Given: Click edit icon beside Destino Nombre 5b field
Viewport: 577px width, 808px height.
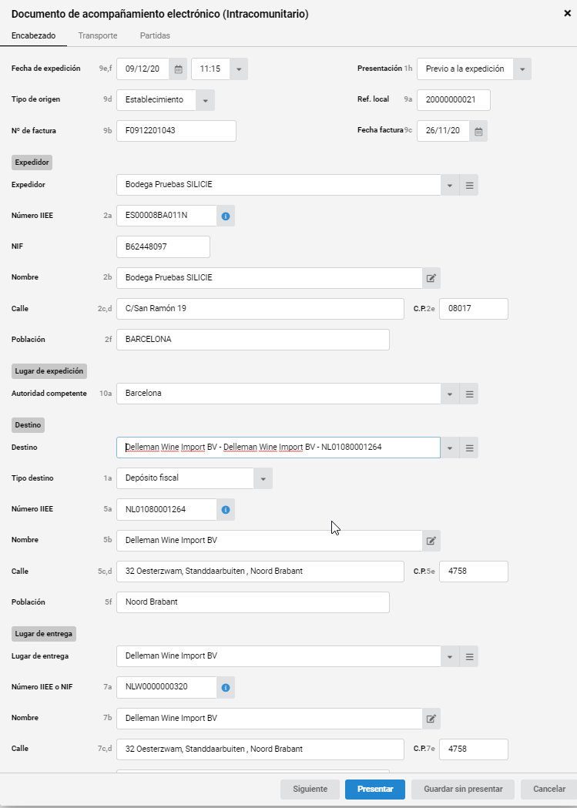Looking at the screenshot, I should click(x=431, y=541).
